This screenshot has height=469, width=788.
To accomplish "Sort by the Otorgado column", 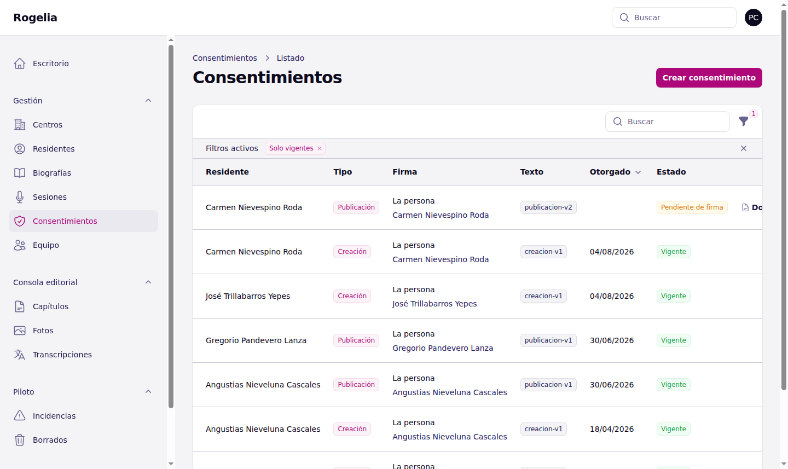I will pos(615,172).
